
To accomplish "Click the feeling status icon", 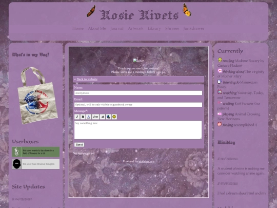I will pyautogui.click(x=220, y=124).
